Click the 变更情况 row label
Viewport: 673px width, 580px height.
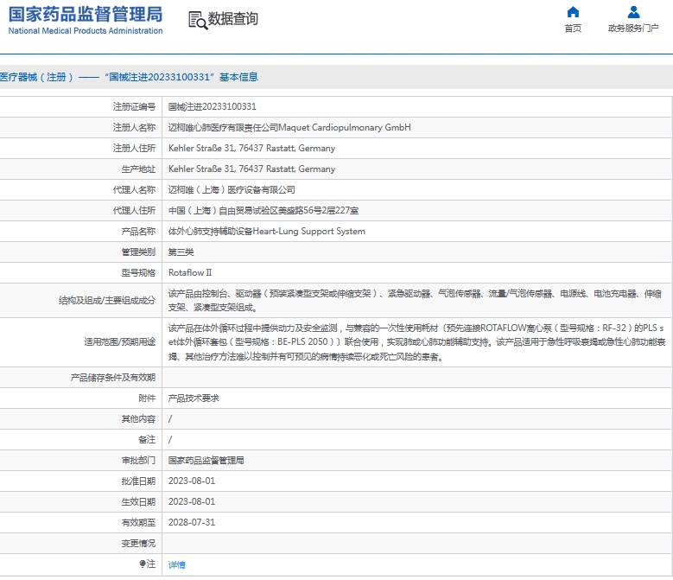138,544
